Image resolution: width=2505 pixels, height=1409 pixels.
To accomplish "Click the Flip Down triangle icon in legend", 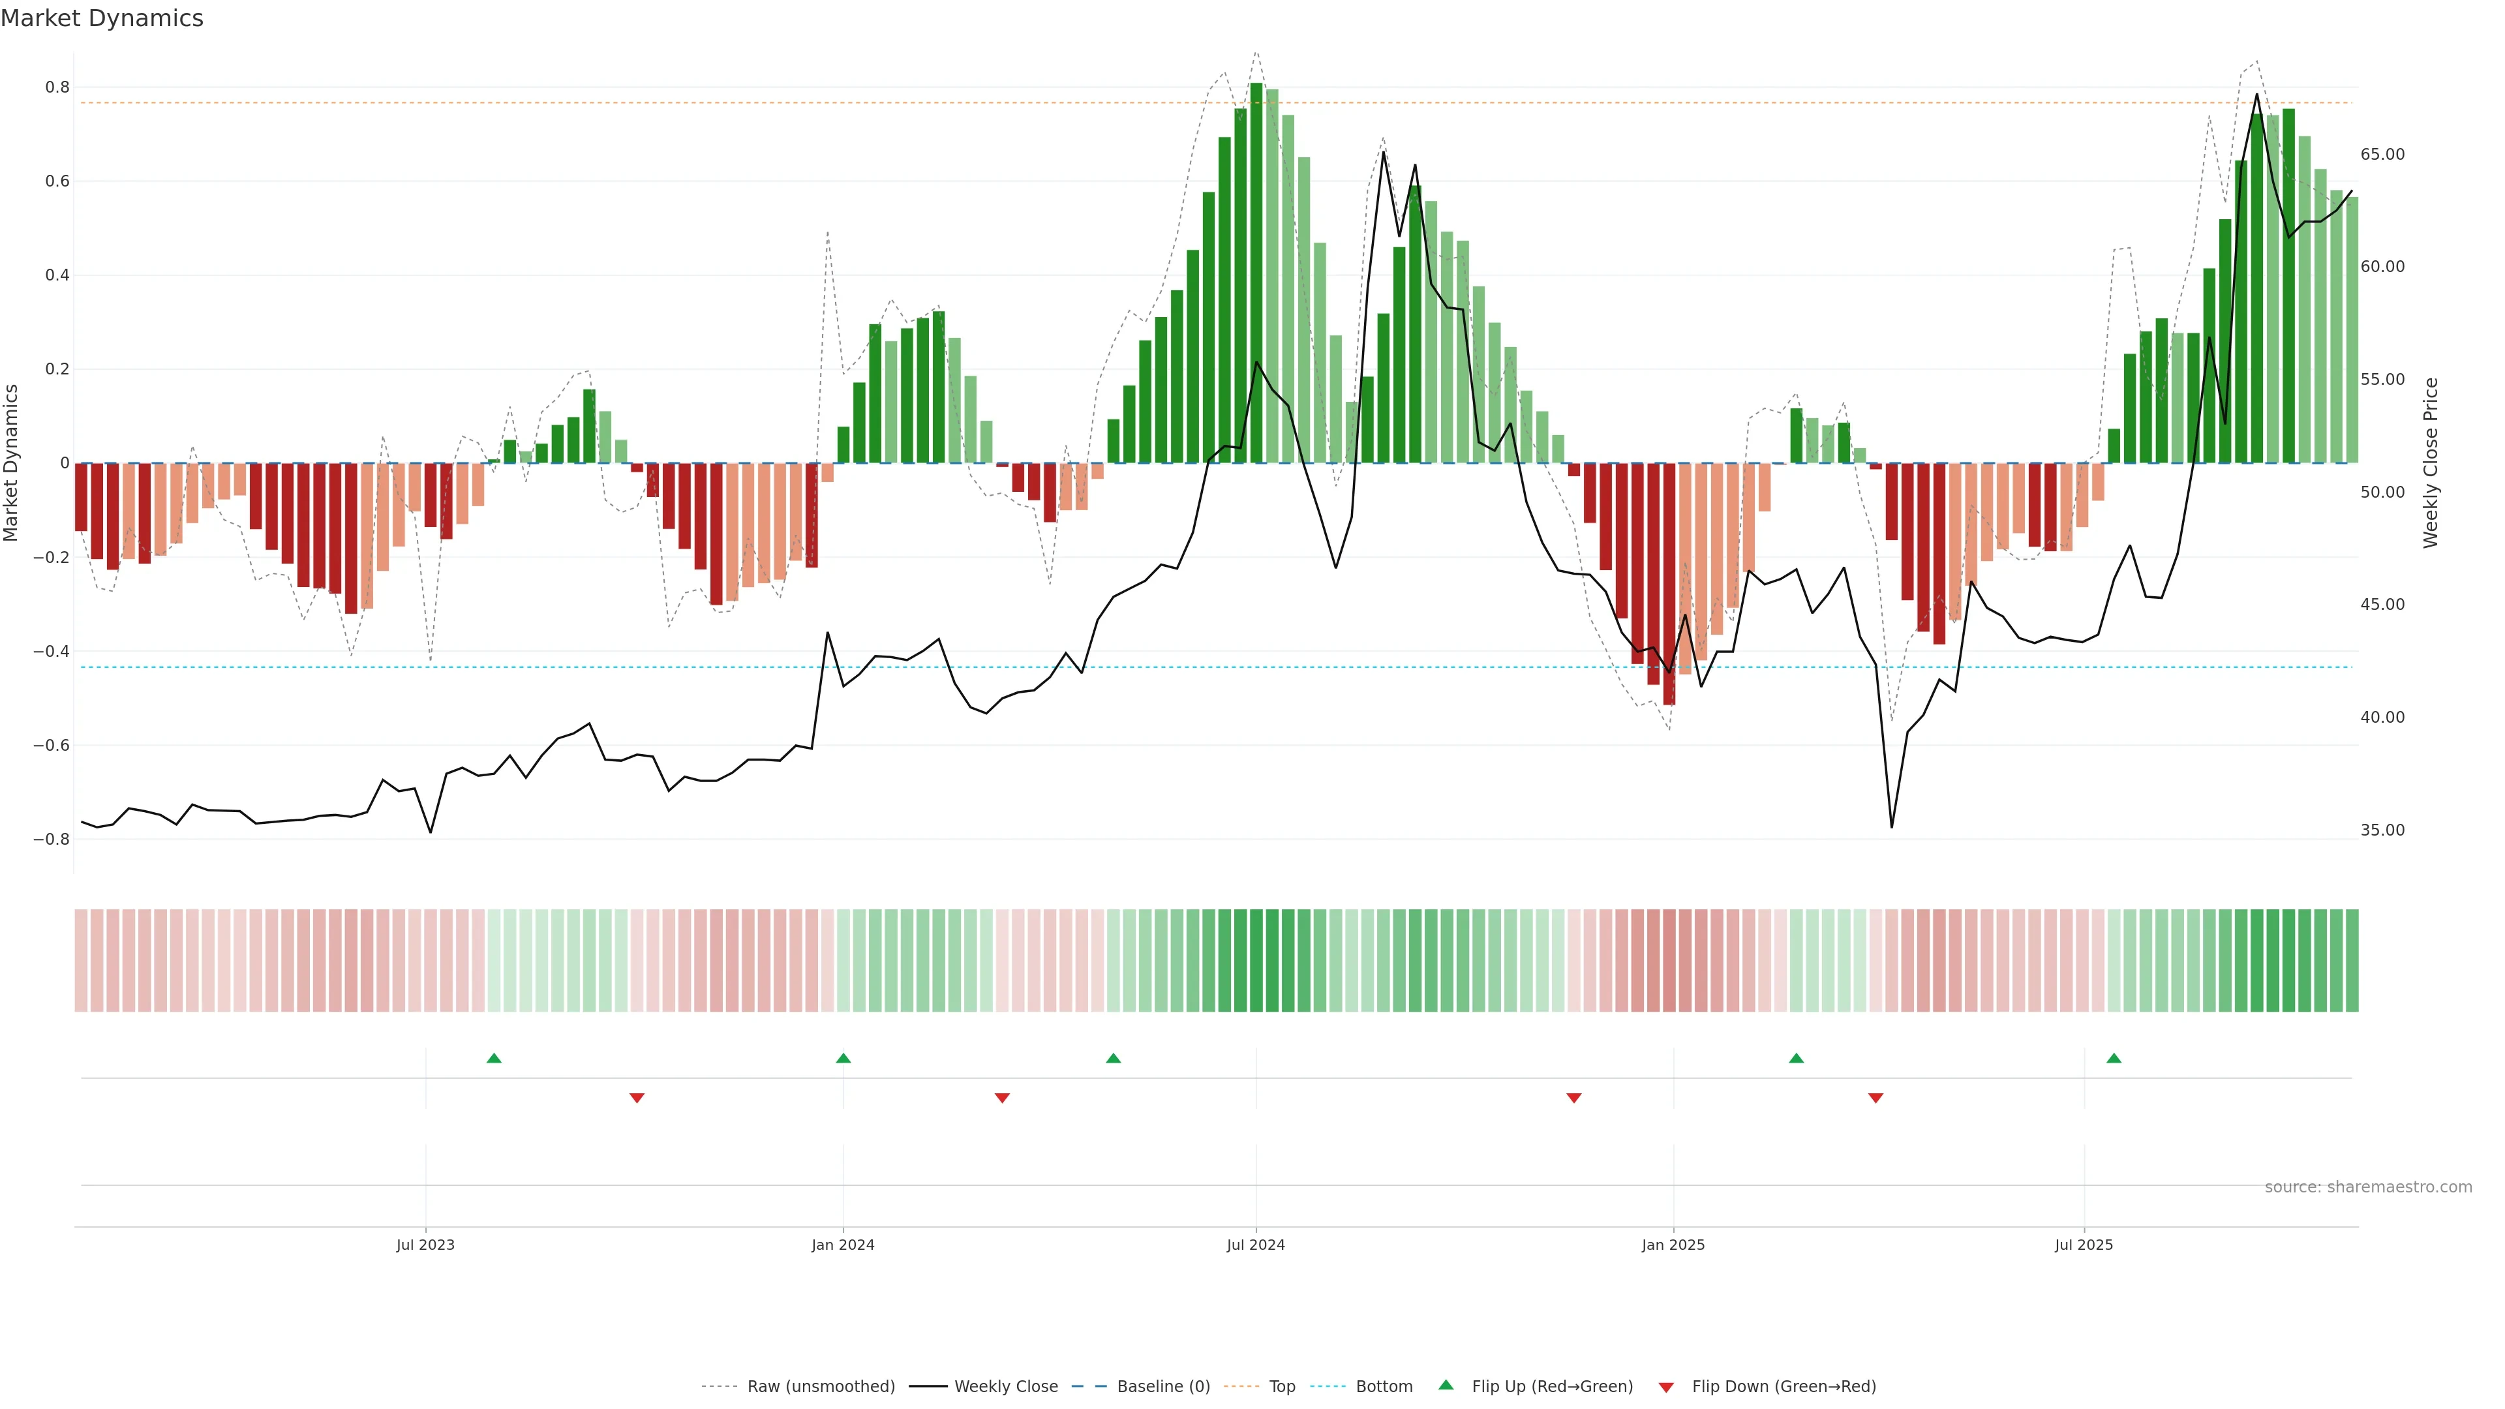I will [x=1666, y=1387].
